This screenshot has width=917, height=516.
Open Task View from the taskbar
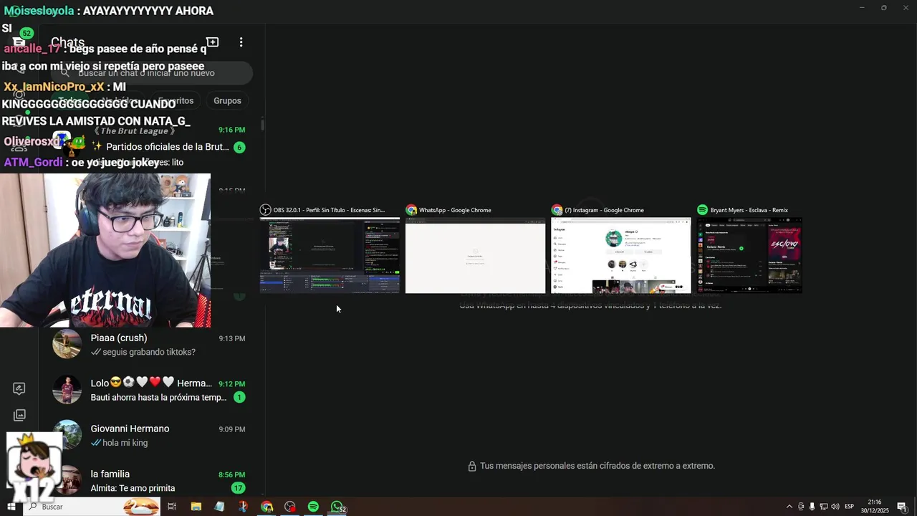(x=172, y=507)
